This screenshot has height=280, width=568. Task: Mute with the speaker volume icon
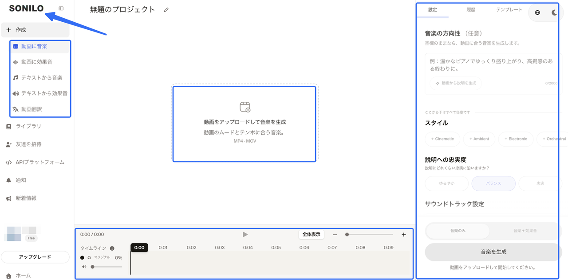click(x=84, y=267)
